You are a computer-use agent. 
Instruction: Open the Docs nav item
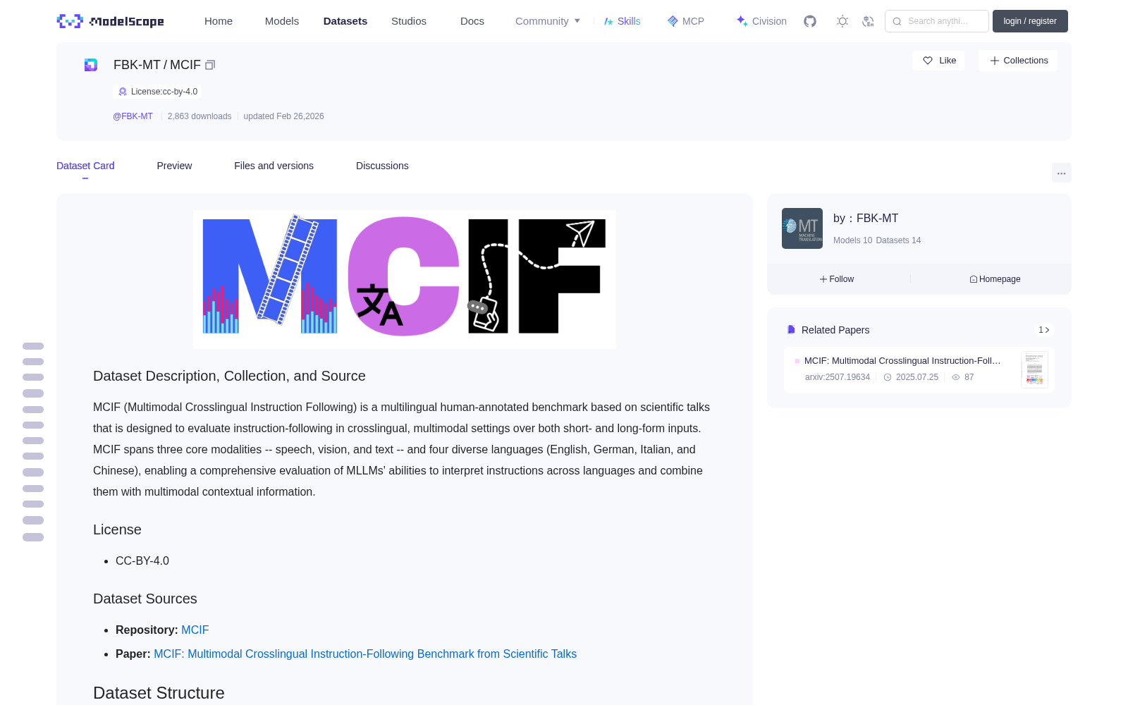tap(472, 21)
